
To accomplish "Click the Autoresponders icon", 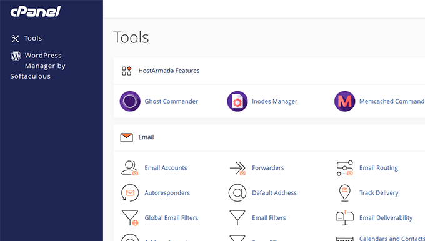I will tap(130, 193).
